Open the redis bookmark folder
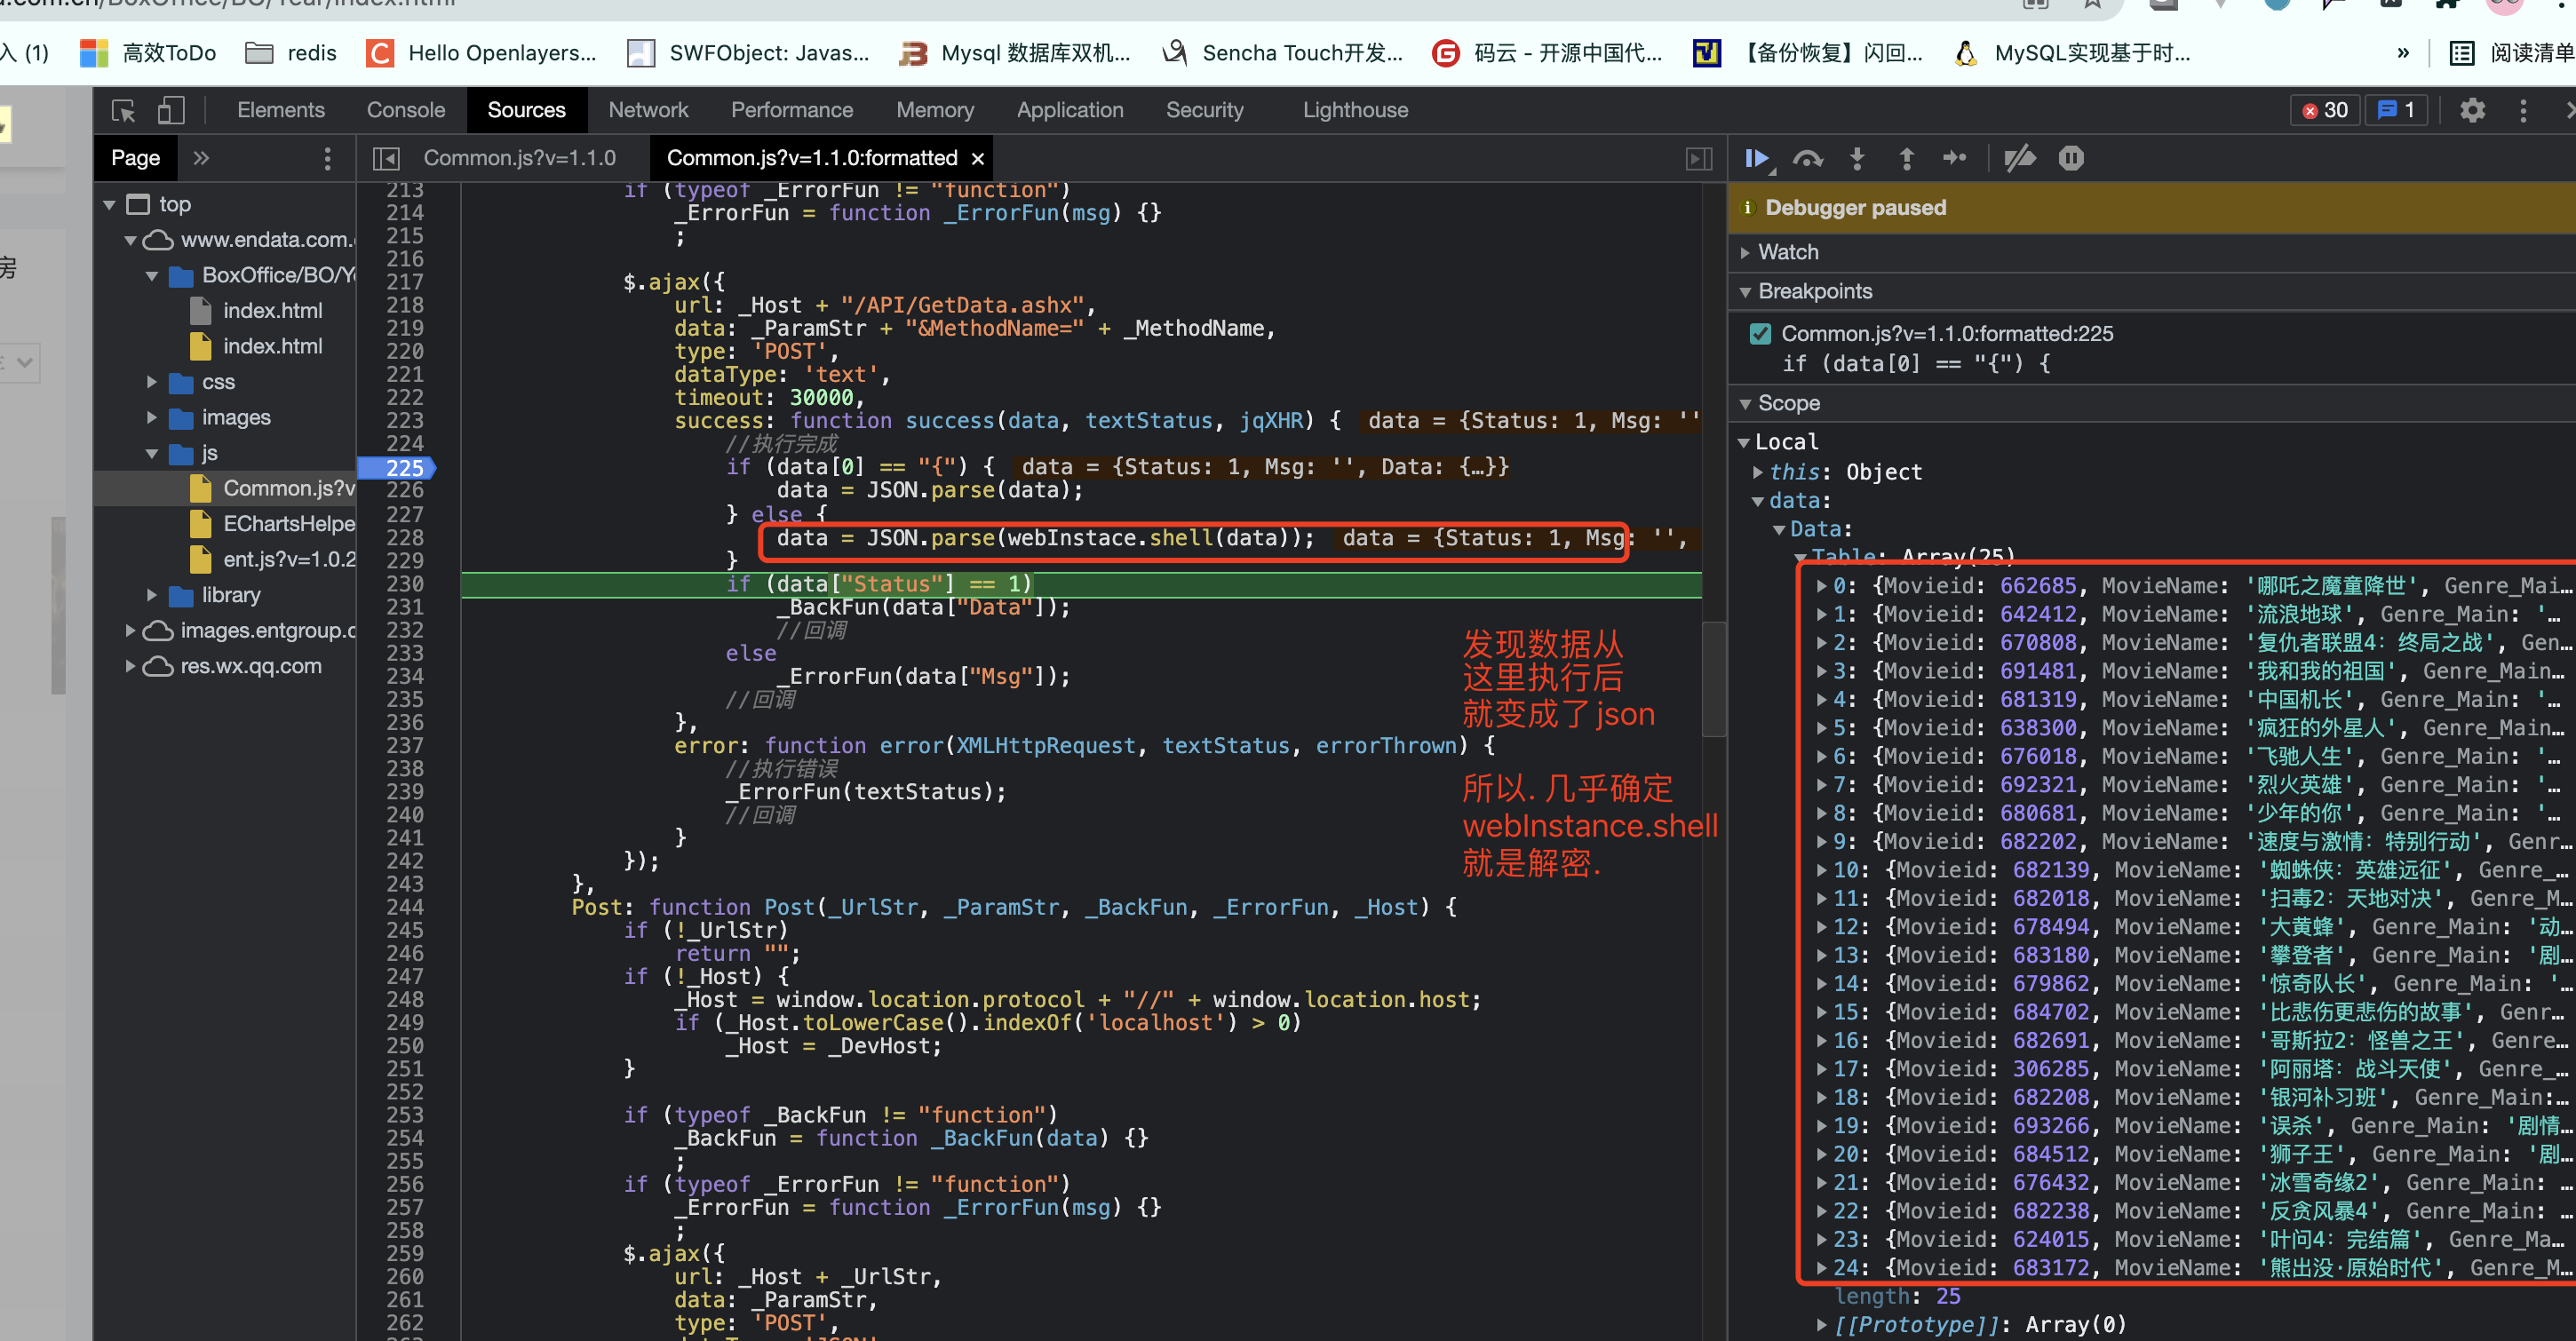This screenshot has height=1341, width=2576. coord(291,53)
